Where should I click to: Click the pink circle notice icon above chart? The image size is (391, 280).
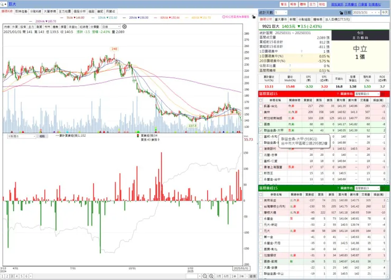(x=224, y=17)
